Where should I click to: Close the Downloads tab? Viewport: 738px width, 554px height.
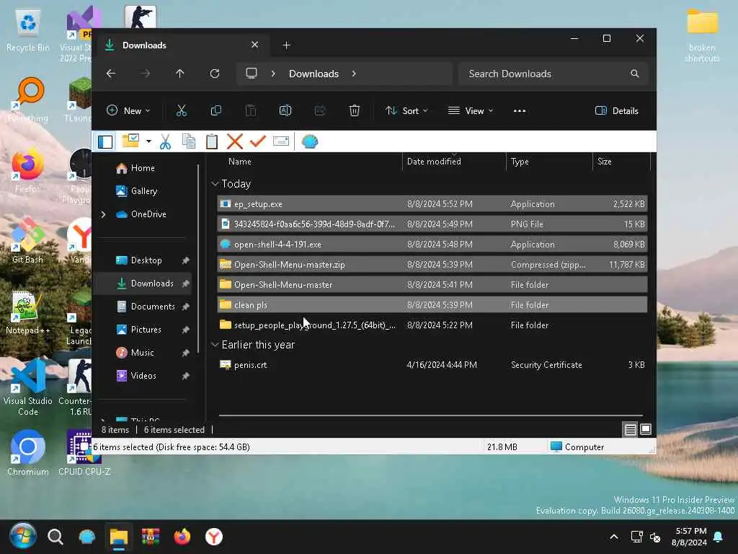[x=254, y=45]
